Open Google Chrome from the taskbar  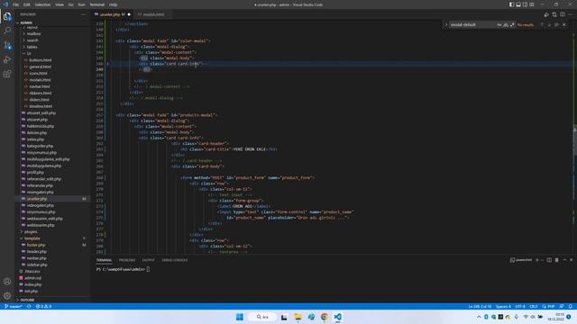click(325, 317)
